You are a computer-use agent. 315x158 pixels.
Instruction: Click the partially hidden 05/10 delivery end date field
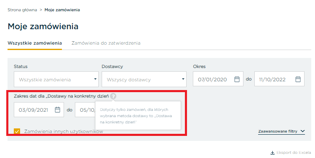click(x=85, y=110)
